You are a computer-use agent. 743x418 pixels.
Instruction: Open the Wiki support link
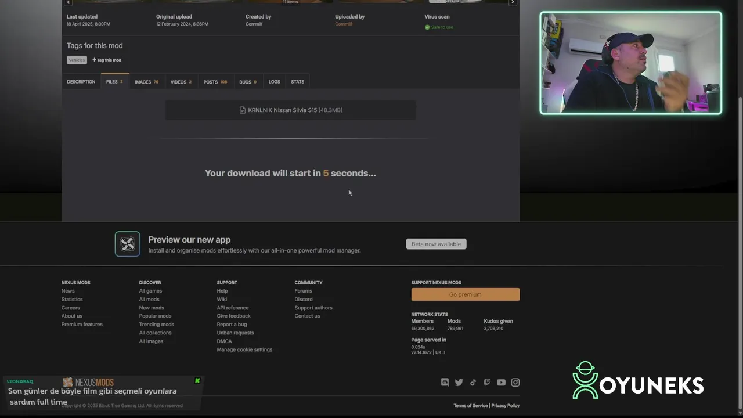point(222,300)
